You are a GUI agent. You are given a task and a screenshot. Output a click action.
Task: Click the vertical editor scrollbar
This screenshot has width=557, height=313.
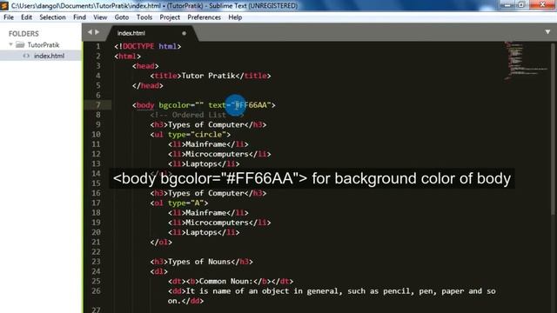pyautogui.click(x=553, y=130)
